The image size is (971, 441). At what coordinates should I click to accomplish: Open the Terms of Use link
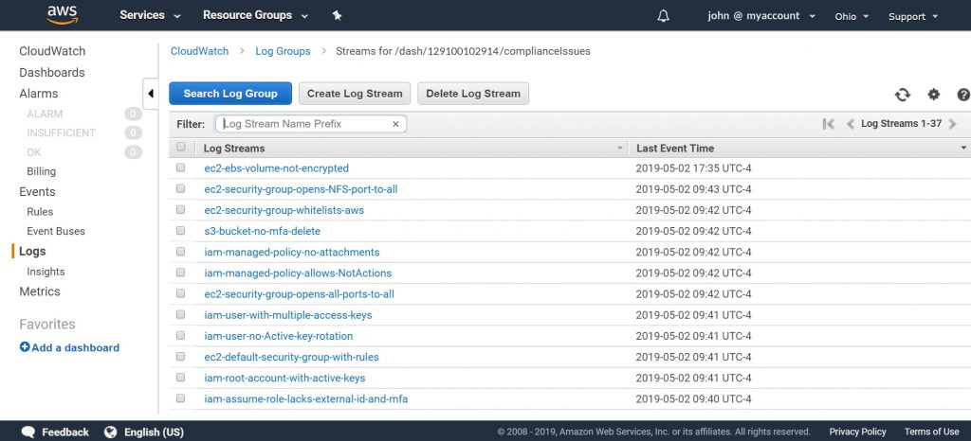point(931,432)
